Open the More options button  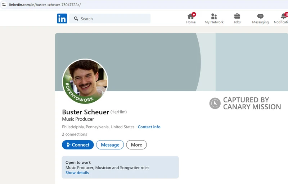tap(136, 145)
